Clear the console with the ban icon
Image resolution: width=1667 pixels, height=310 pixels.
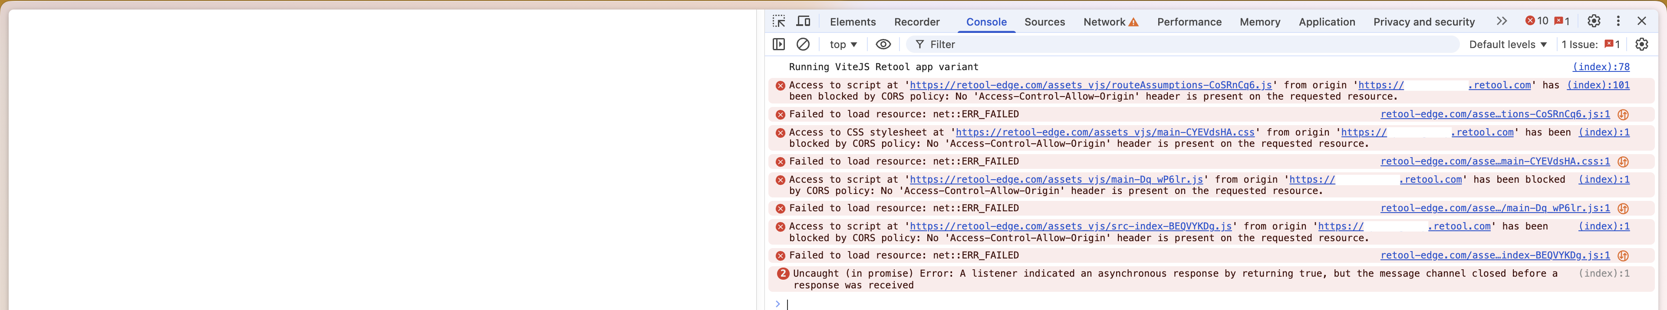[802, 45]
